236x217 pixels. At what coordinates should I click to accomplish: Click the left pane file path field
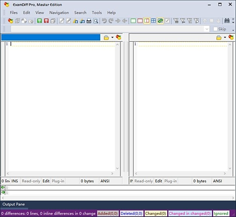pos(51,37)
